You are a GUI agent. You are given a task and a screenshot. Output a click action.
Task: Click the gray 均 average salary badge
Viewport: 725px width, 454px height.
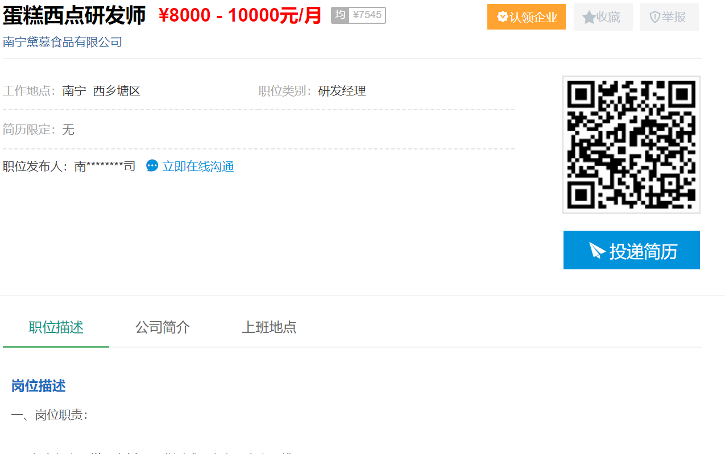click(x=339, y=15)
